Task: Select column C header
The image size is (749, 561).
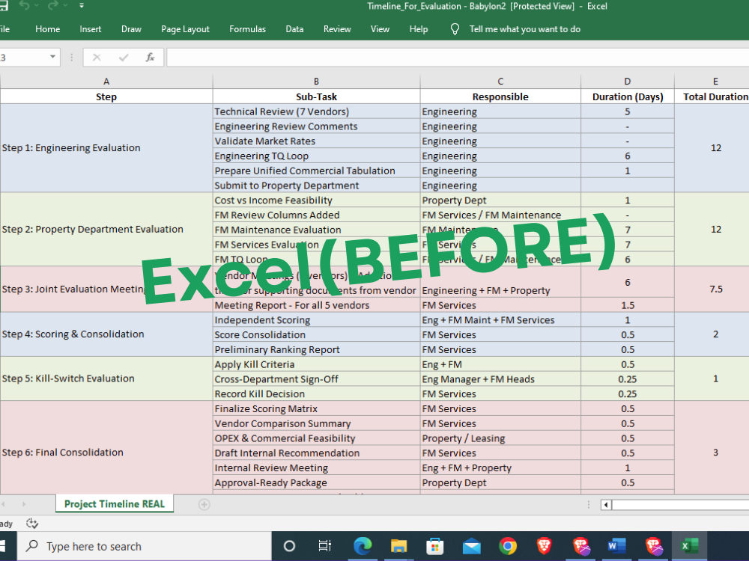Action: point(500,82)
